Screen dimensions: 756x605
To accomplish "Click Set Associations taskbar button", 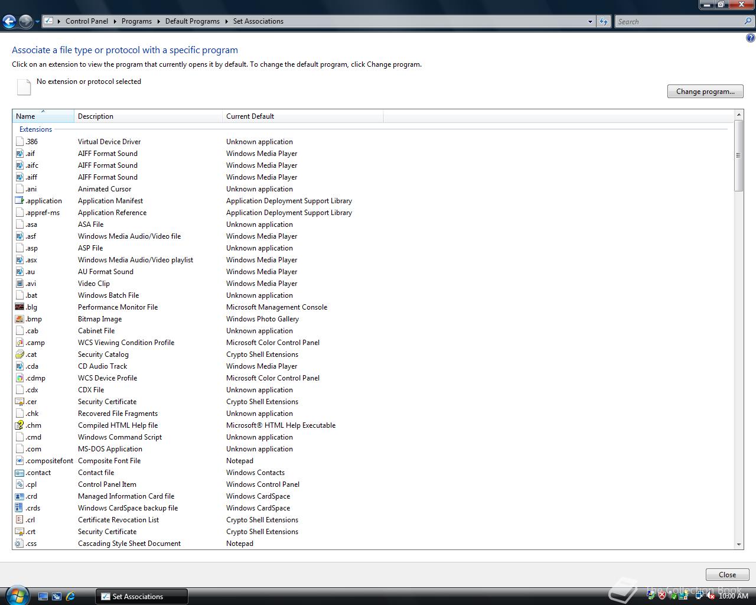I will pyautogui.click(x=142, y=596).
